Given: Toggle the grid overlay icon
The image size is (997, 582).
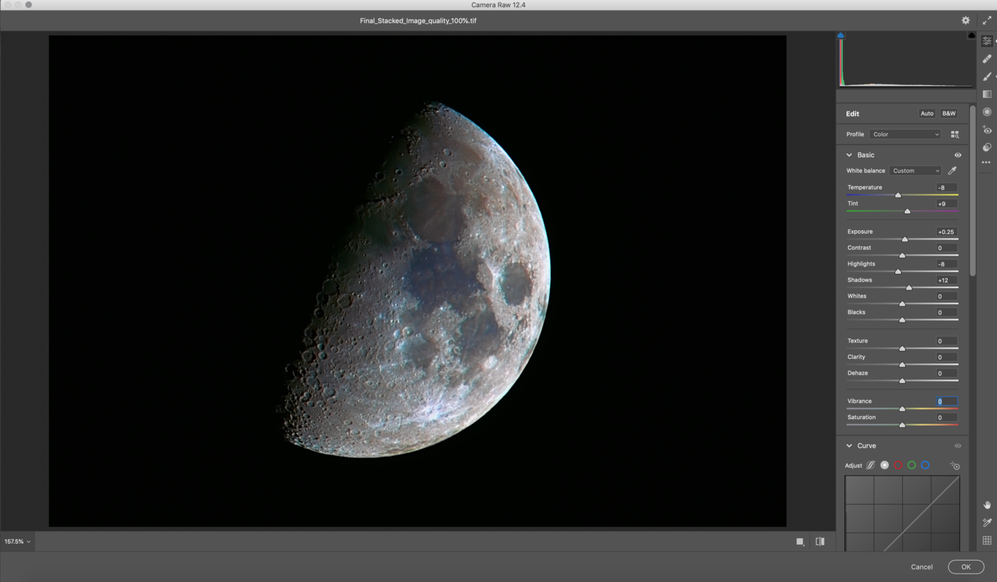Looking at the screenshot, I should click(x=987, y=540).
